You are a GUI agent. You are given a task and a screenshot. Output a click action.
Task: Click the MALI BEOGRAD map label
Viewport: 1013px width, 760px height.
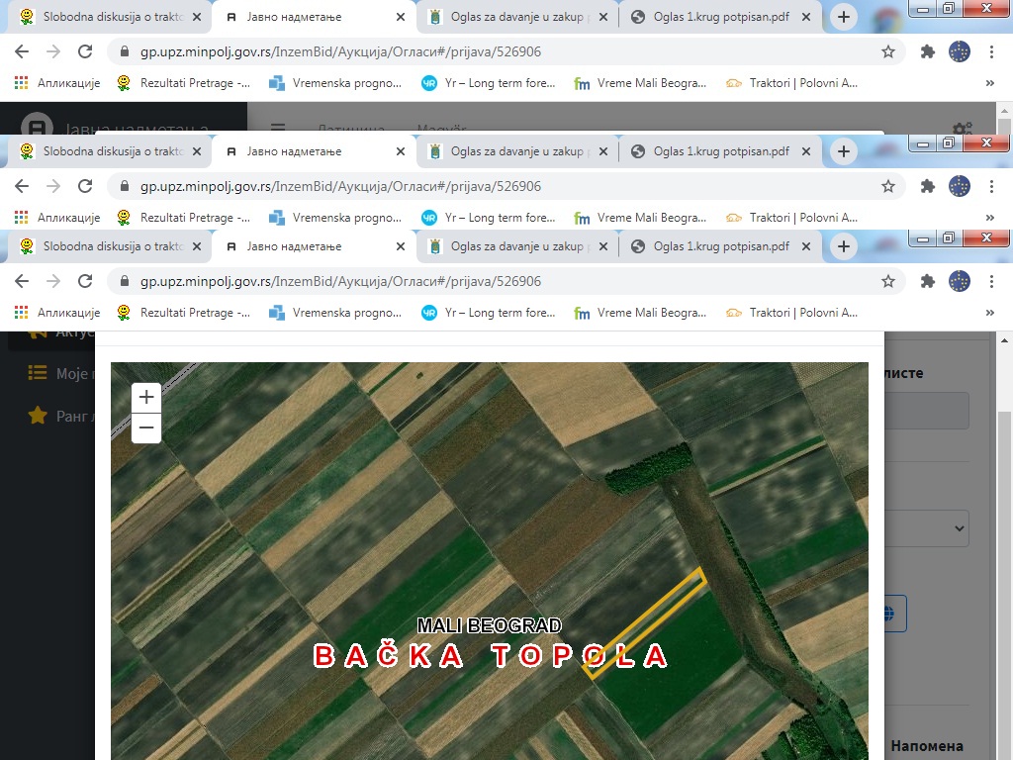[x=489, y=625]
